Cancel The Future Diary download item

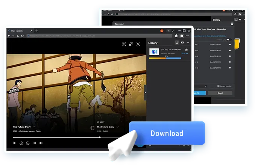(x=187, y=50)
